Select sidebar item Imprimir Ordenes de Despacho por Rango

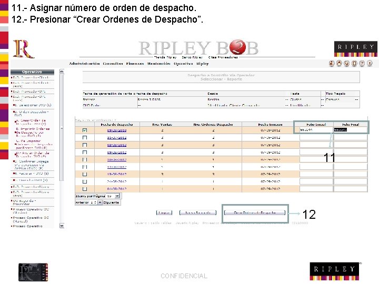coord(33,133)
